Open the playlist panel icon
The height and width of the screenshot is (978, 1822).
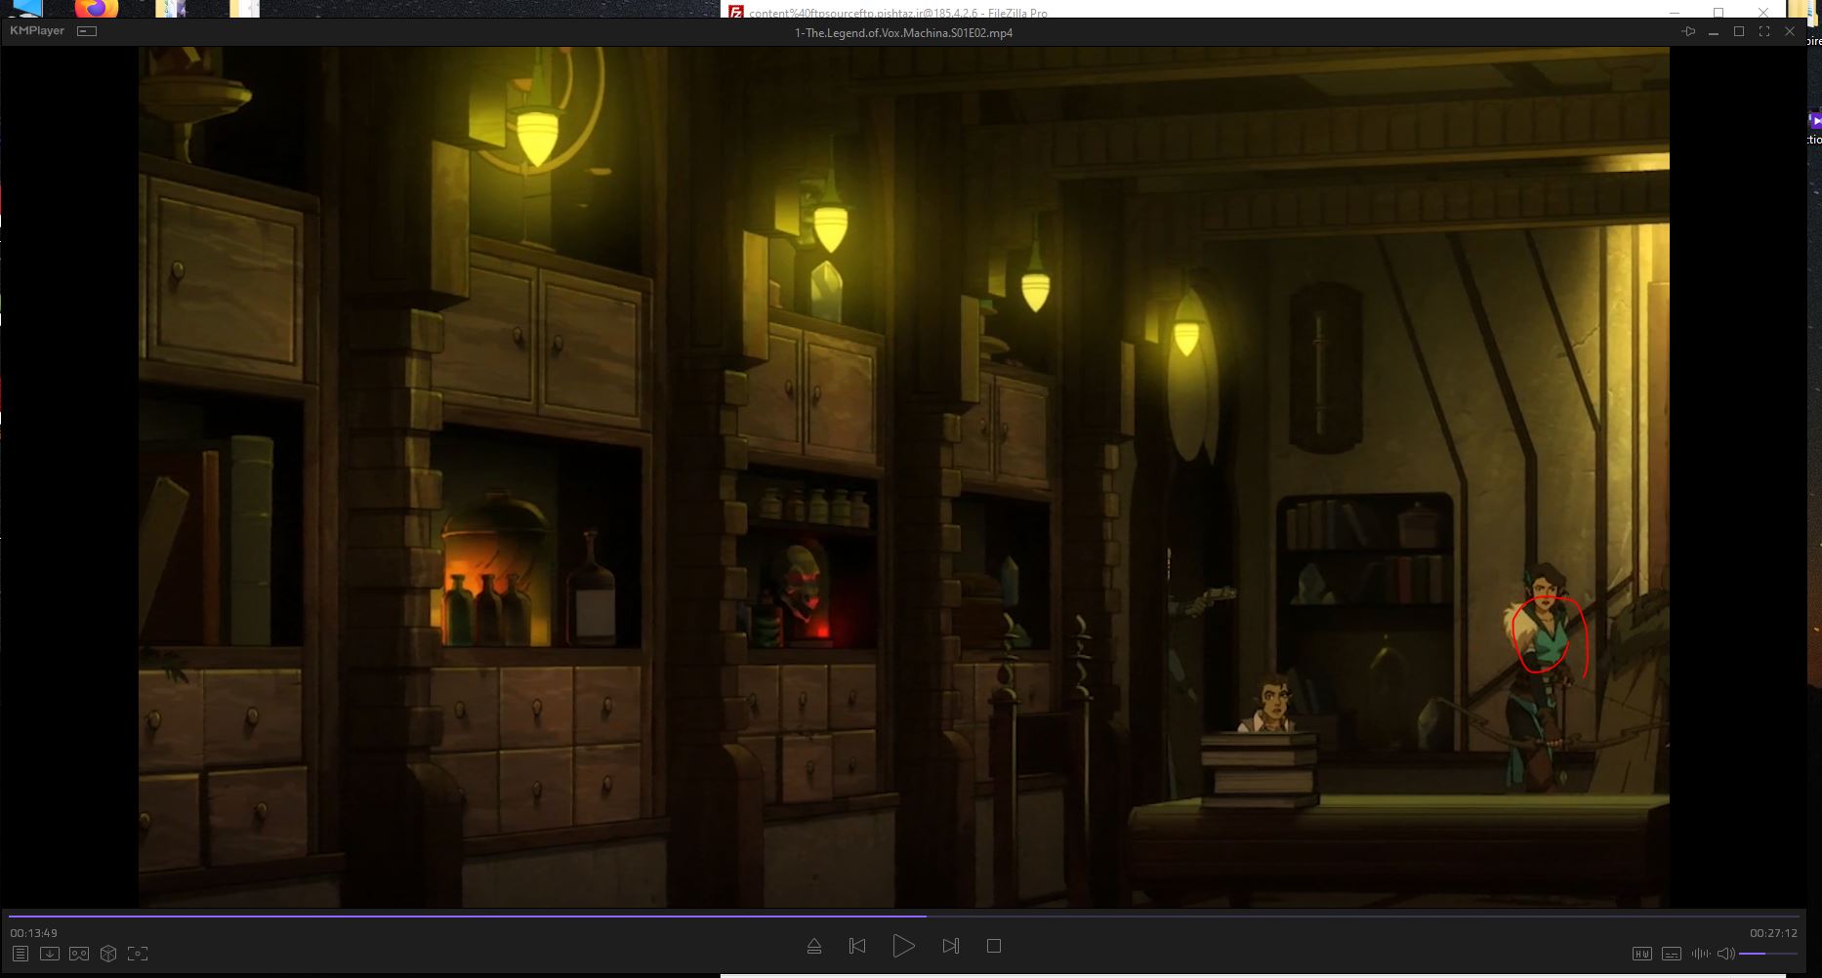(x=21, y=954)
